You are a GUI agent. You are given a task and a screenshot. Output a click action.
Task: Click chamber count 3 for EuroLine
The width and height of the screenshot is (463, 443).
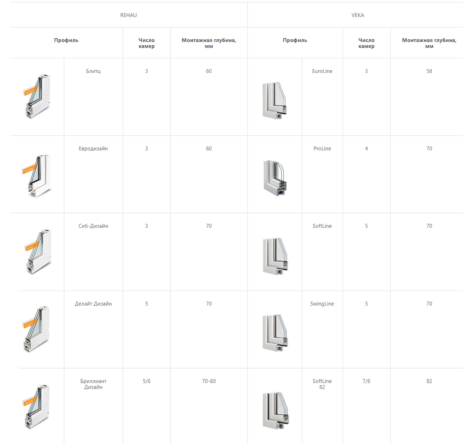(x=367, y=71)
